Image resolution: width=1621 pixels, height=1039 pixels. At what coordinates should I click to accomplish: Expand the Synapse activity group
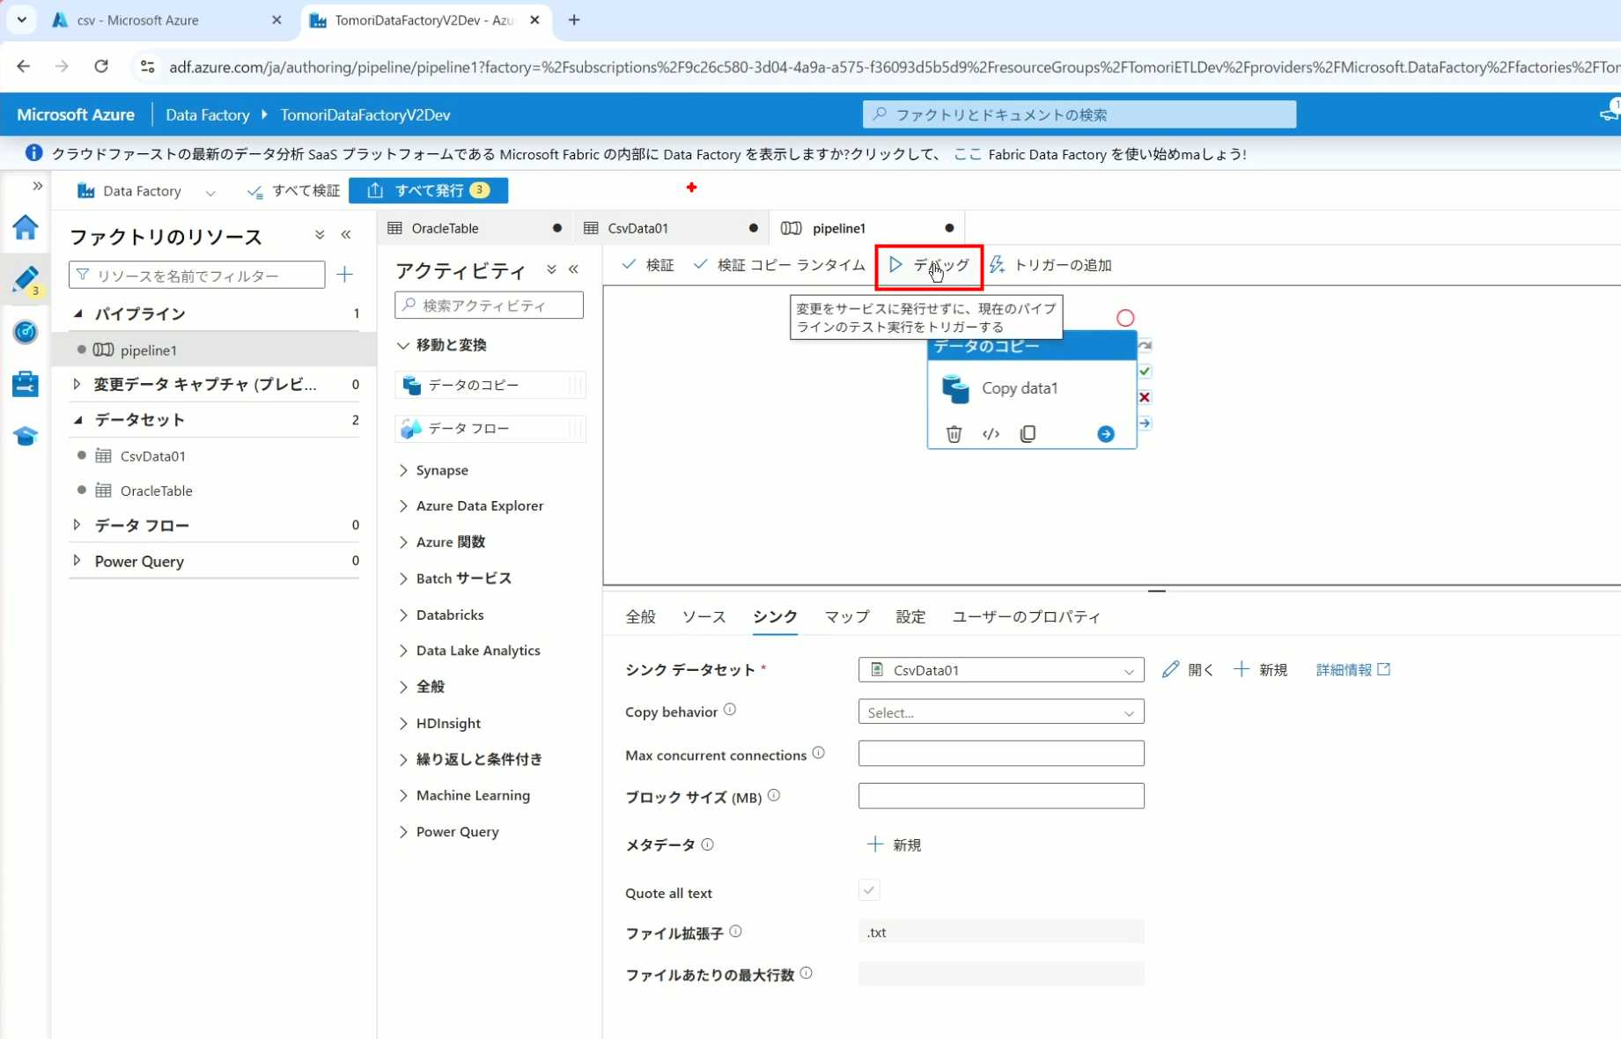click(441, 470)
